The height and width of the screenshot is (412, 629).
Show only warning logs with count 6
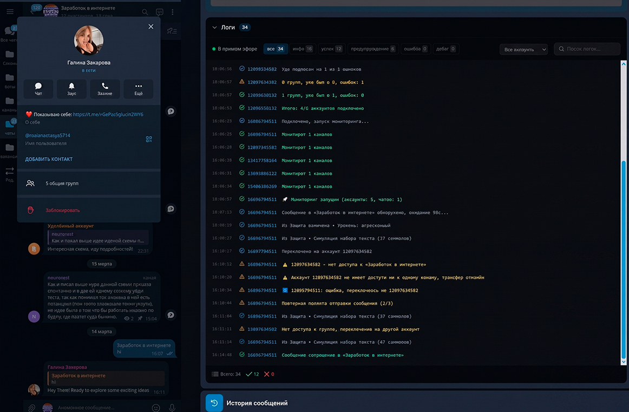coord(373,49)
